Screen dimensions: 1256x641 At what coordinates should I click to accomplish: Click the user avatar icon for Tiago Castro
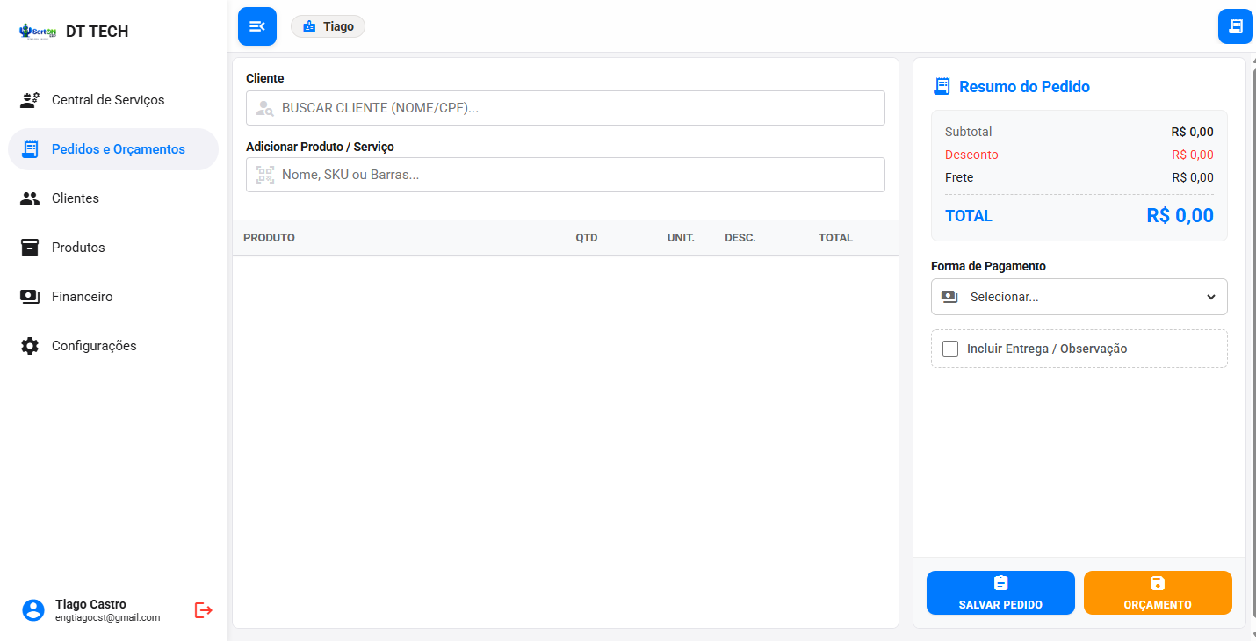[33, 610]
